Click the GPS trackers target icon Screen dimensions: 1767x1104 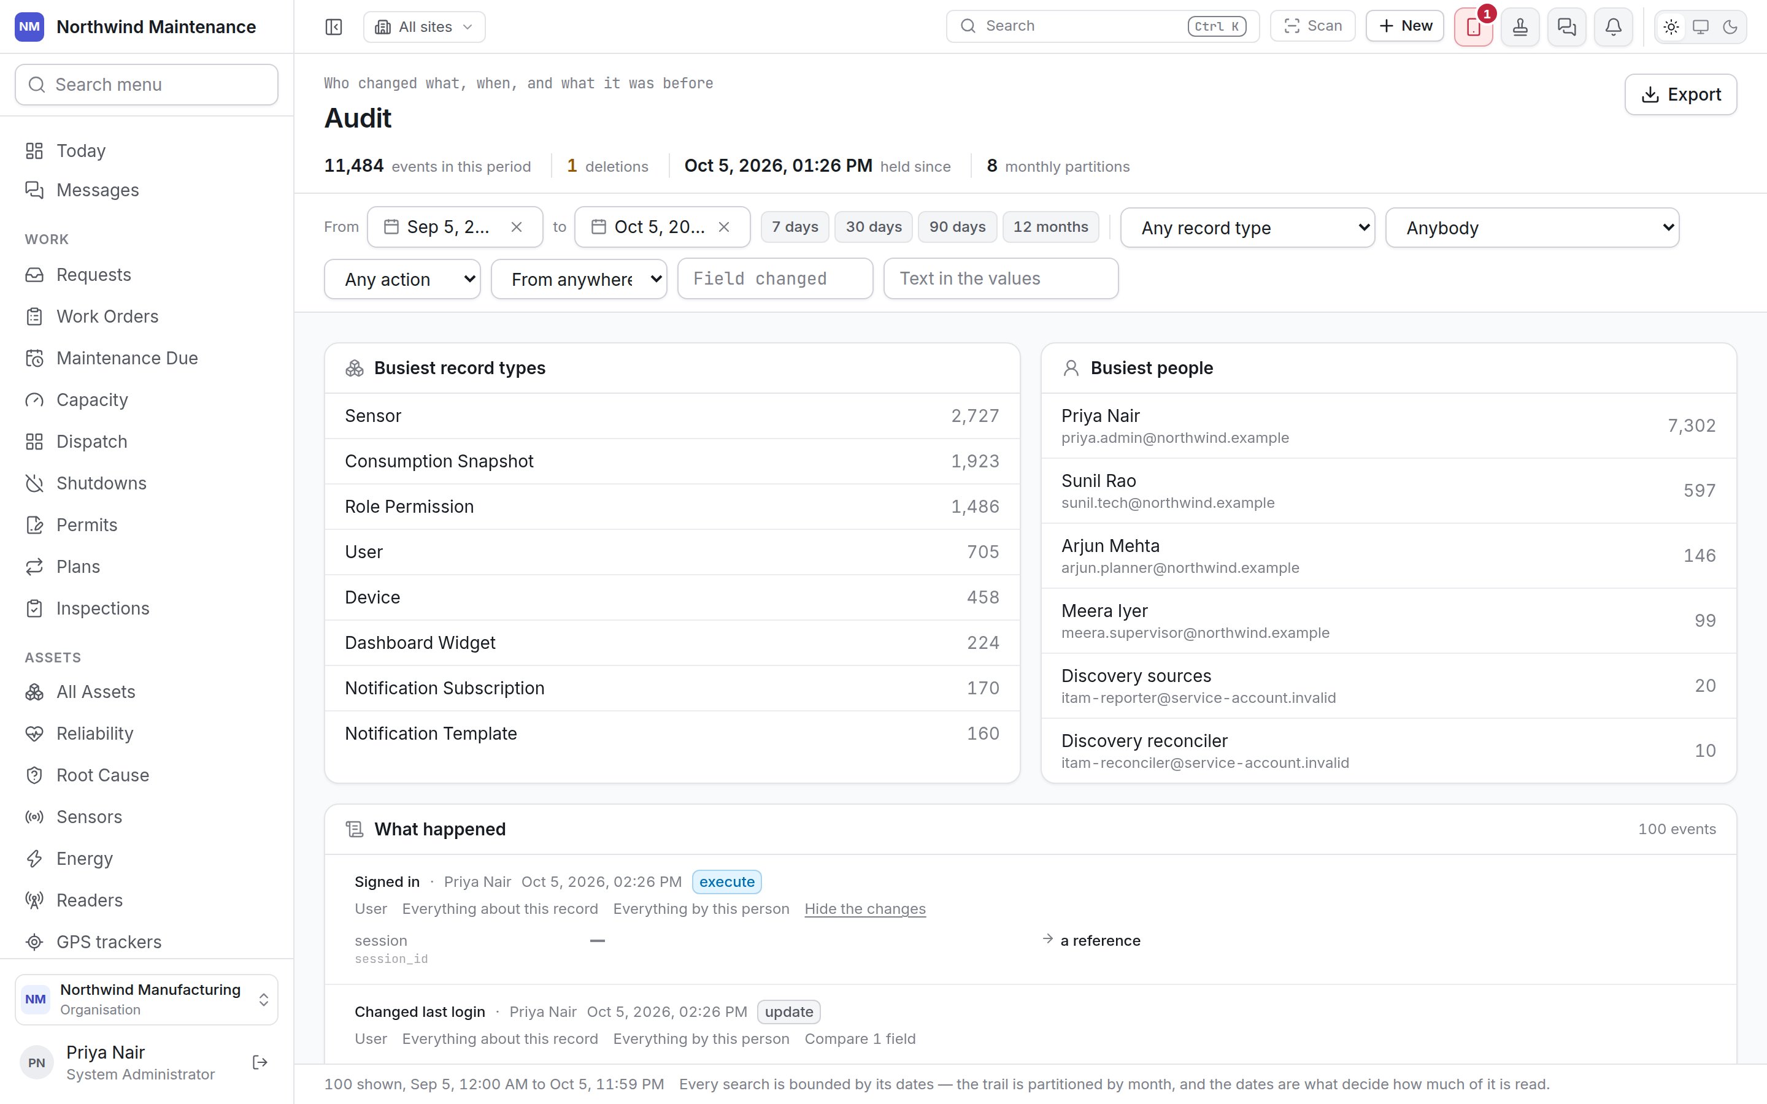(x=34, y=942)
